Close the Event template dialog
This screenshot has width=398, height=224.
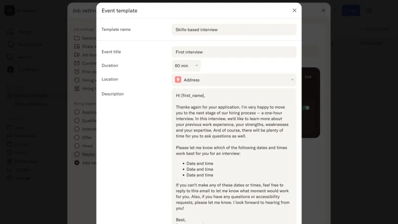click(295, 10)
